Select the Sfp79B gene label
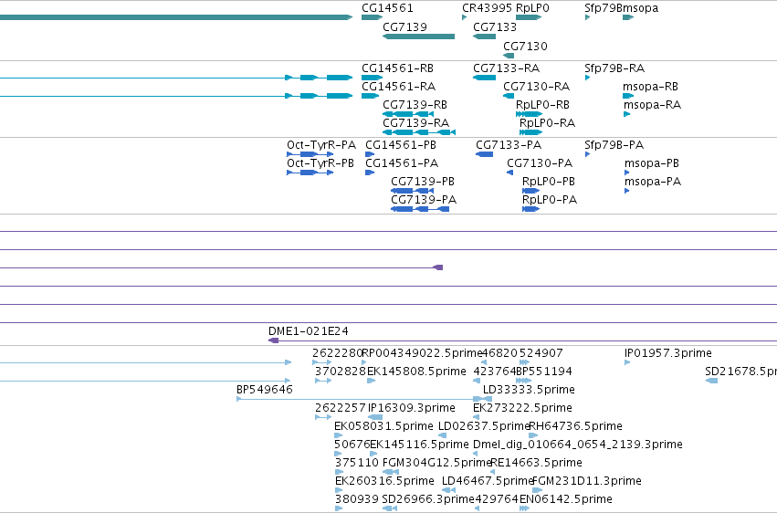The height and width of the screenshot is (513, 777). 604,8
